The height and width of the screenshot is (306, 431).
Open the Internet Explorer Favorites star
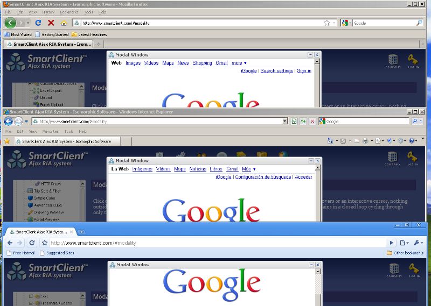click(7, 141)
